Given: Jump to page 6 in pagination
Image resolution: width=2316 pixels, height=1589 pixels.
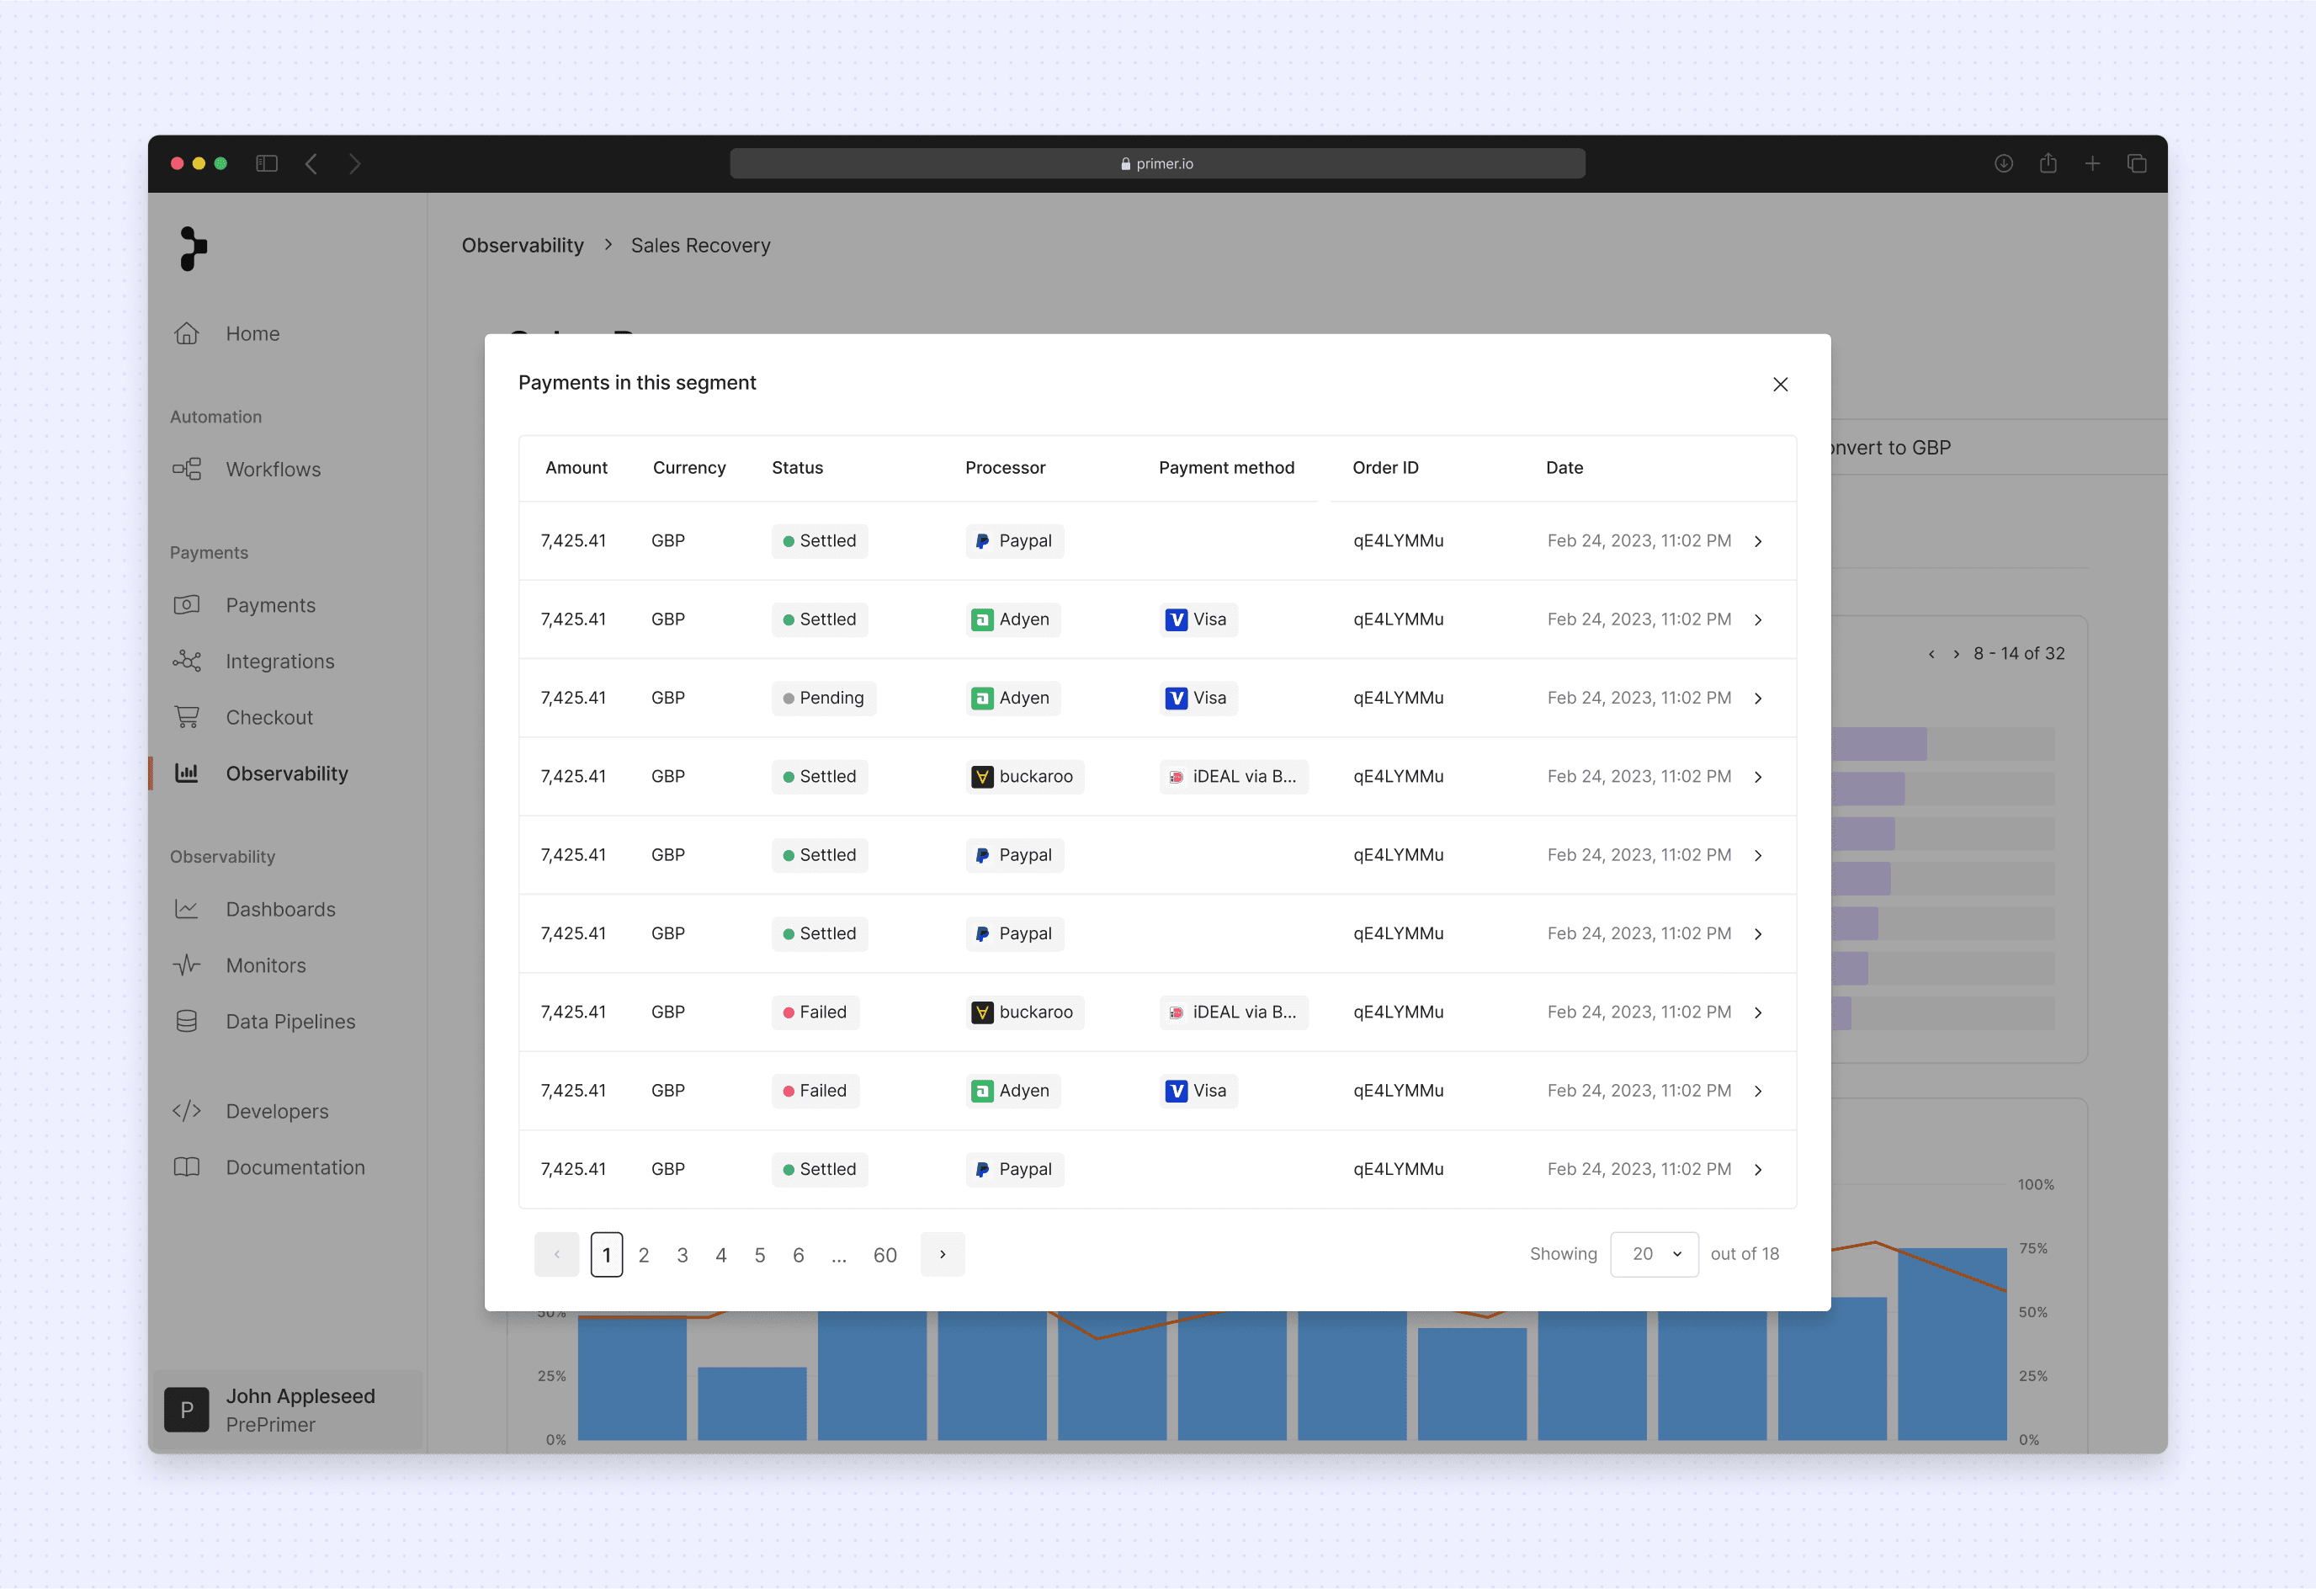Looking at the screenshot, I should (x=799, y=1255).
